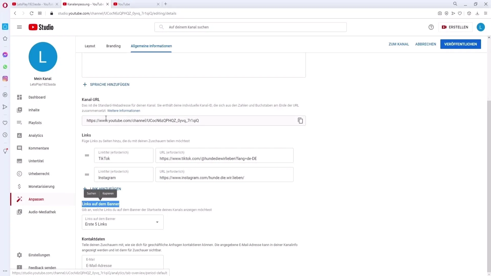Viewport: 491px width, 276px height.
Task: Select the Allgemeine Informationen tab
Action: tap(151, 46)
